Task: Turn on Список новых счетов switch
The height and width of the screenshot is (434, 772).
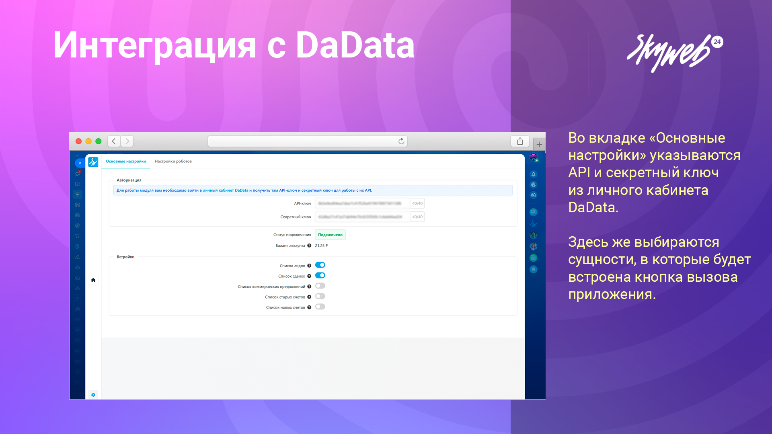Action: tap(320, 307)
